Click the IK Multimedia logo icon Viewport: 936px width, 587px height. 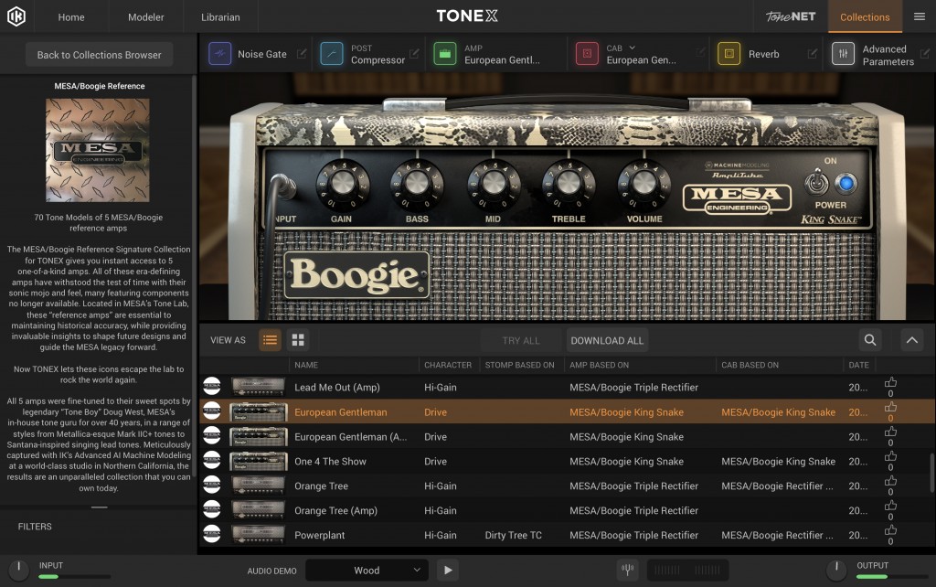(x=16, y=16)
